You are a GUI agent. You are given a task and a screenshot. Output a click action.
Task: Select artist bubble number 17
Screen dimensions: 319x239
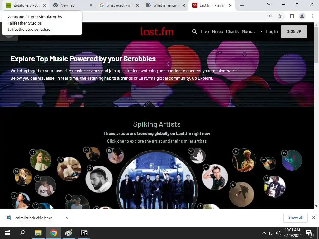click(x=21, y=201)
